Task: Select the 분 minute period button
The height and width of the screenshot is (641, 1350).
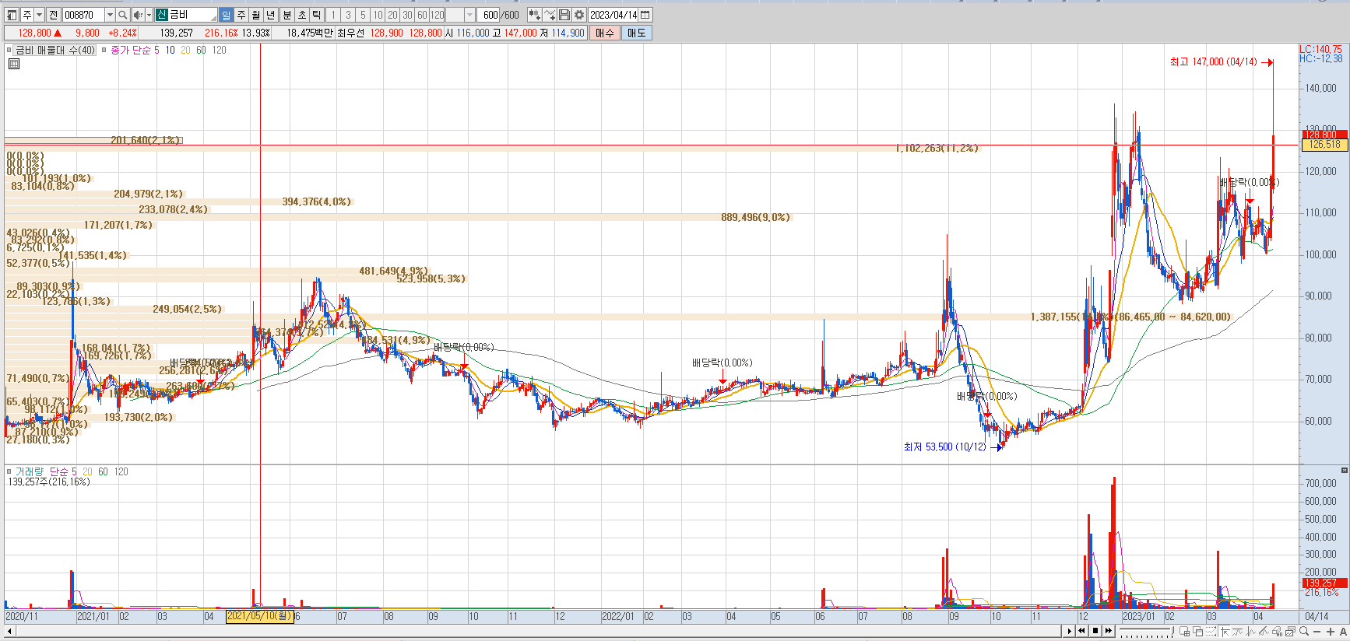Action: (x=287, y=15)
